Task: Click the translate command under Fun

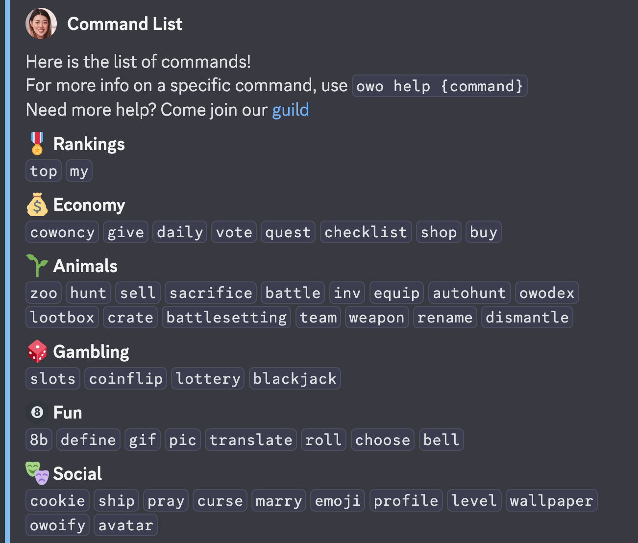Action: click(250, 439)
